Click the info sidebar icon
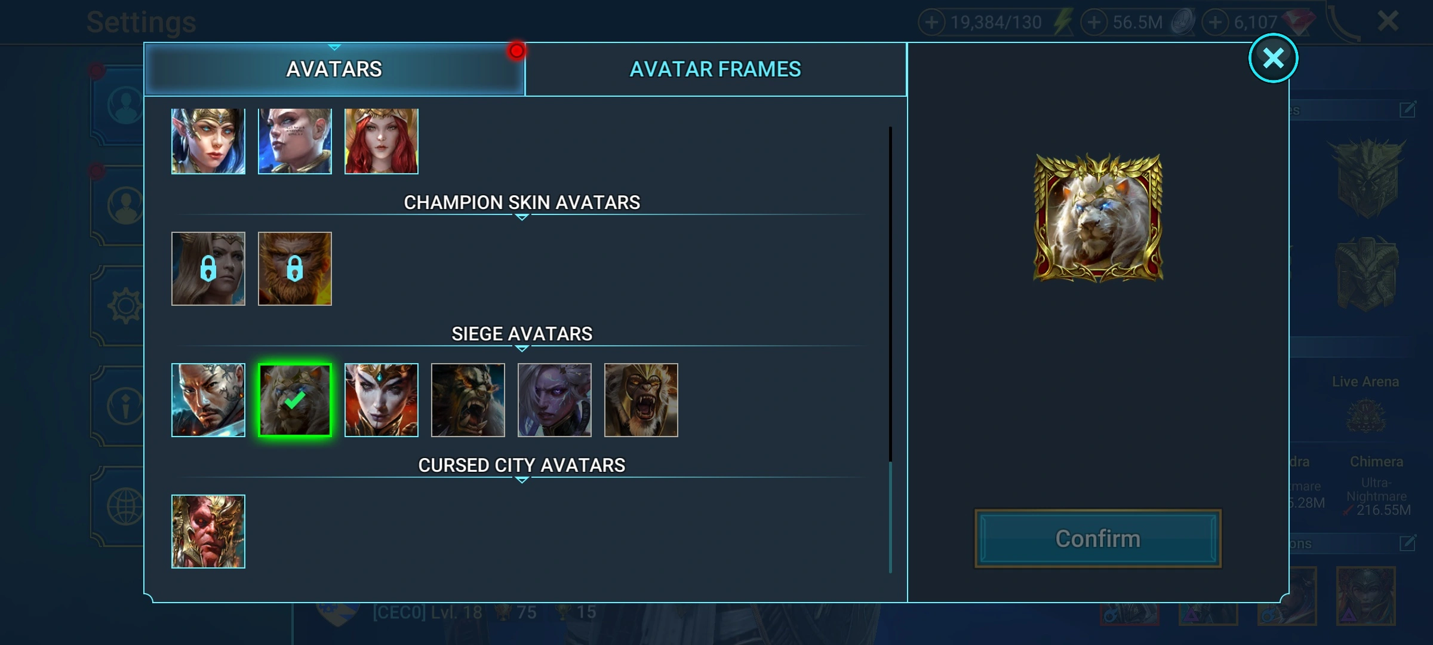Viewport: 1433px width, 645px height. (125, 406)
